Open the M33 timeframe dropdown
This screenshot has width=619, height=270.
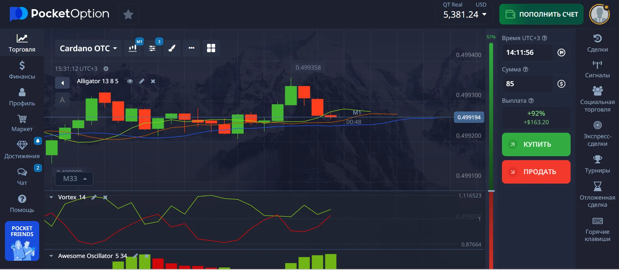click(x=74, y=179)
